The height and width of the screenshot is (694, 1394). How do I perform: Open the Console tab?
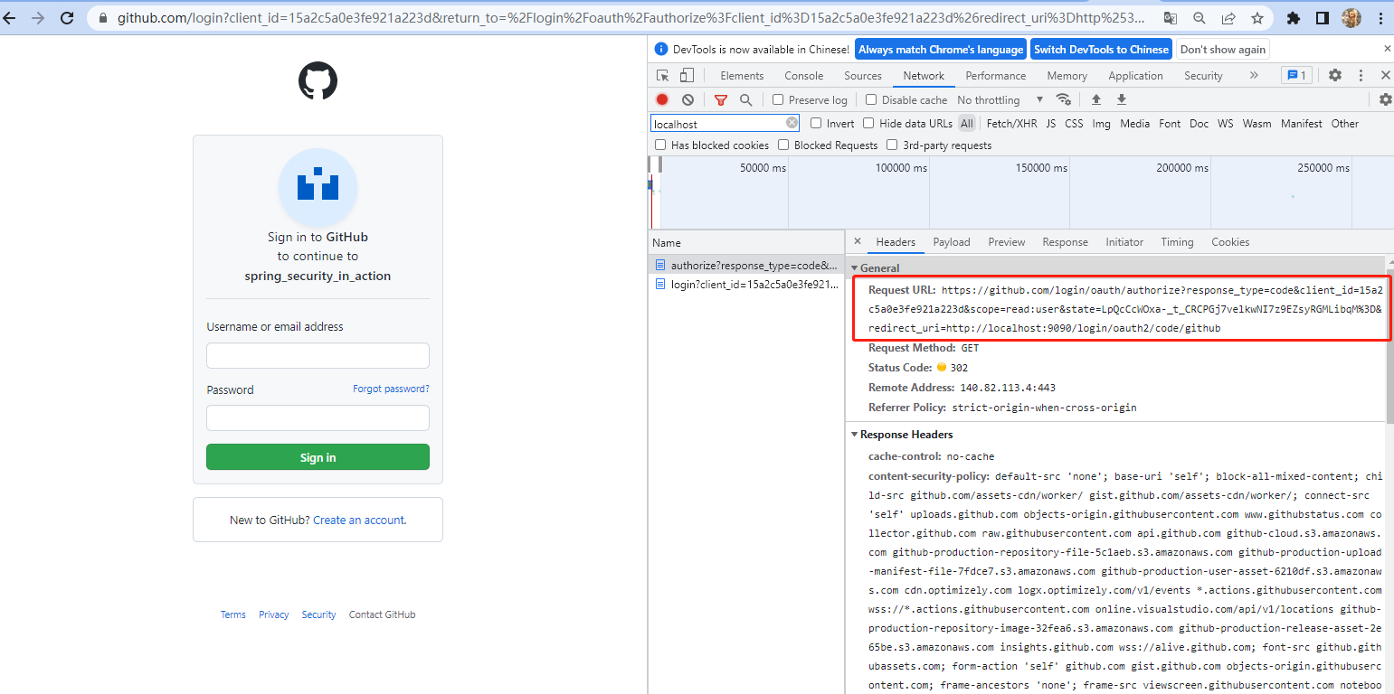pyautogui.click(x=803, y=76)
